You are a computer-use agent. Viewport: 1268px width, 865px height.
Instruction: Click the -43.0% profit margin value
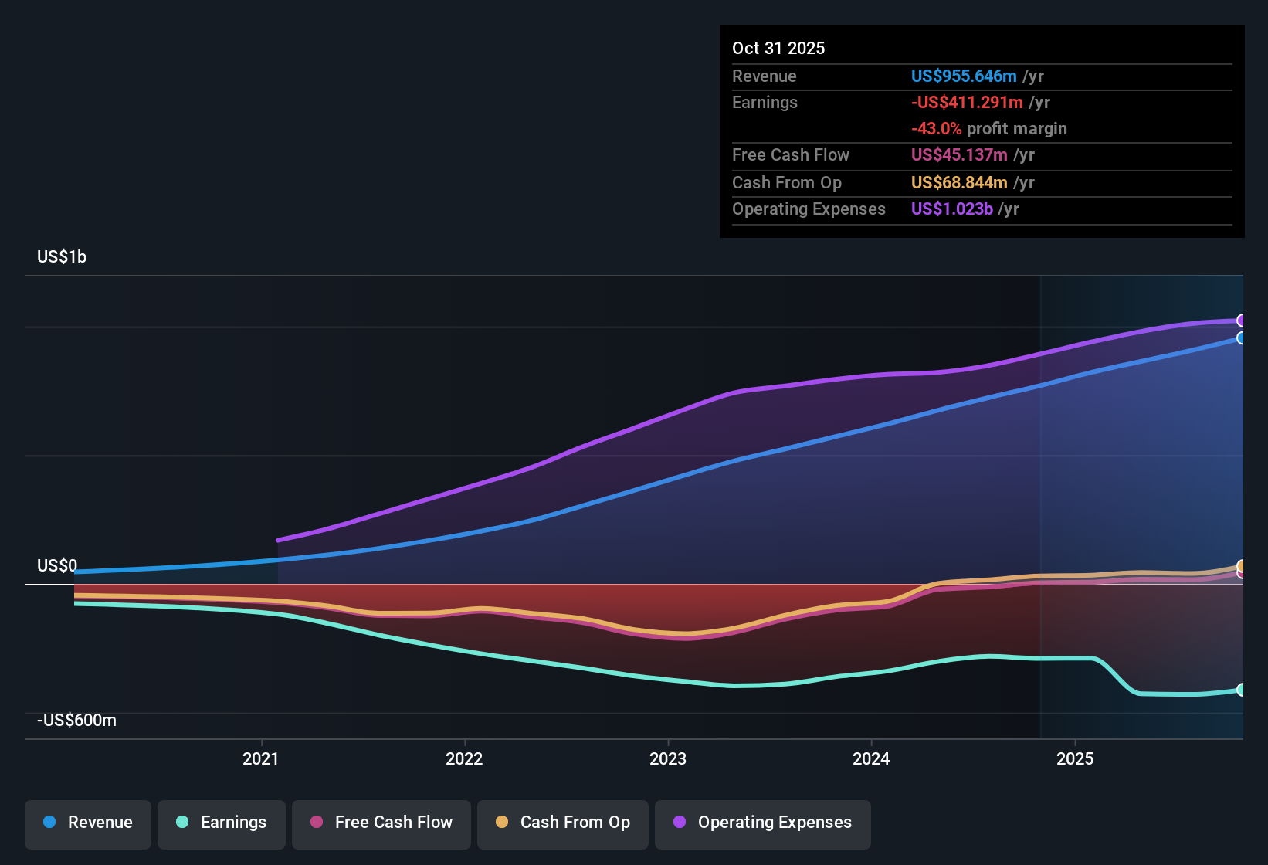tap(937, 129)
